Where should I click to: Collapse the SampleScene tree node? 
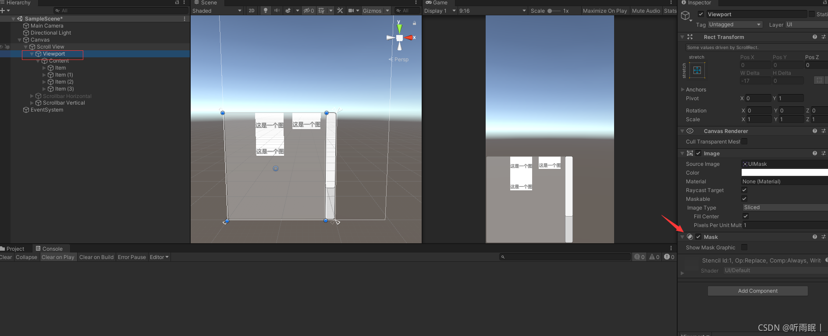click(x=13, y=19)
